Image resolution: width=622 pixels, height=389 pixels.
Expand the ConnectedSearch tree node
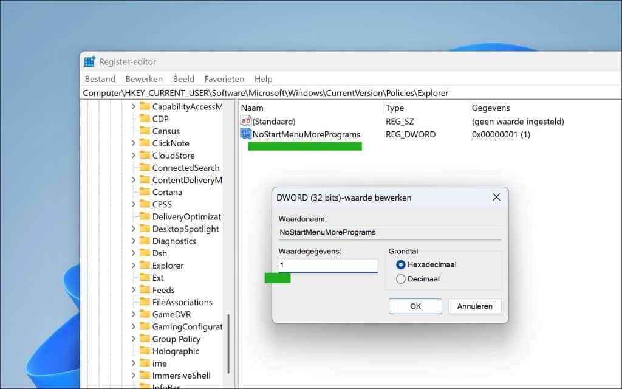click(x=135, y=168)
